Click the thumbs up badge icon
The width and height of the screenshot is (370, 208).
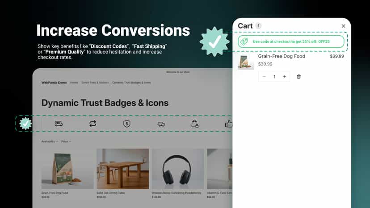coord(228,124)
